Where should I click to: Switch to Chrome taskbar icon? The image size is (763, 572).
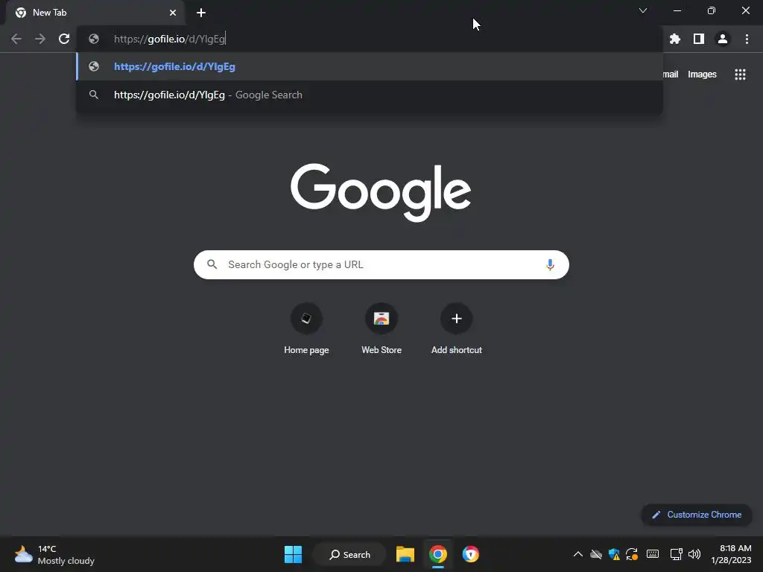438,554
